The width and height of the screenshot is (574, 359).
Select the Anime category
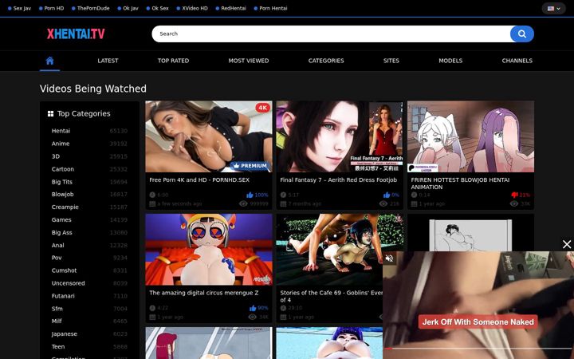pyautogui.click(x=61, y=144)
